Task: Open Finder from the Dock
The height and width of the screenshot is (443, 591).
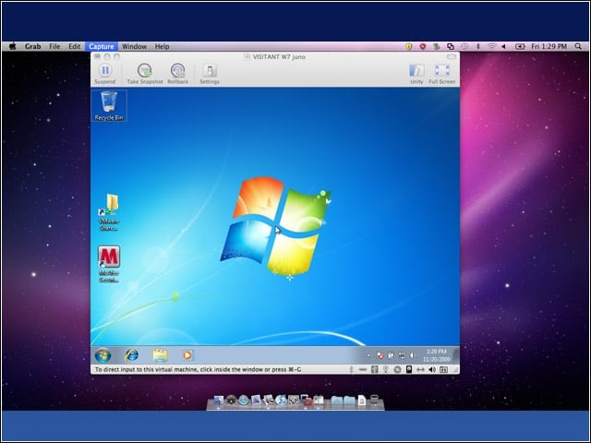Action: point(218,401)
